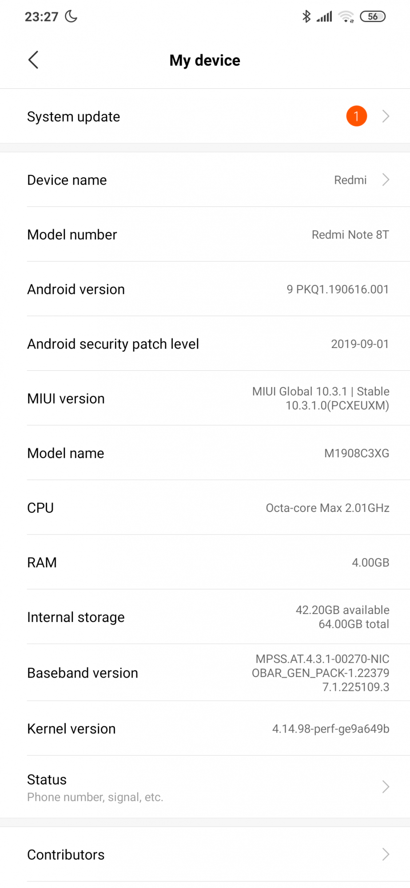
Task: Open the Contributors entry
Action: 66,855
